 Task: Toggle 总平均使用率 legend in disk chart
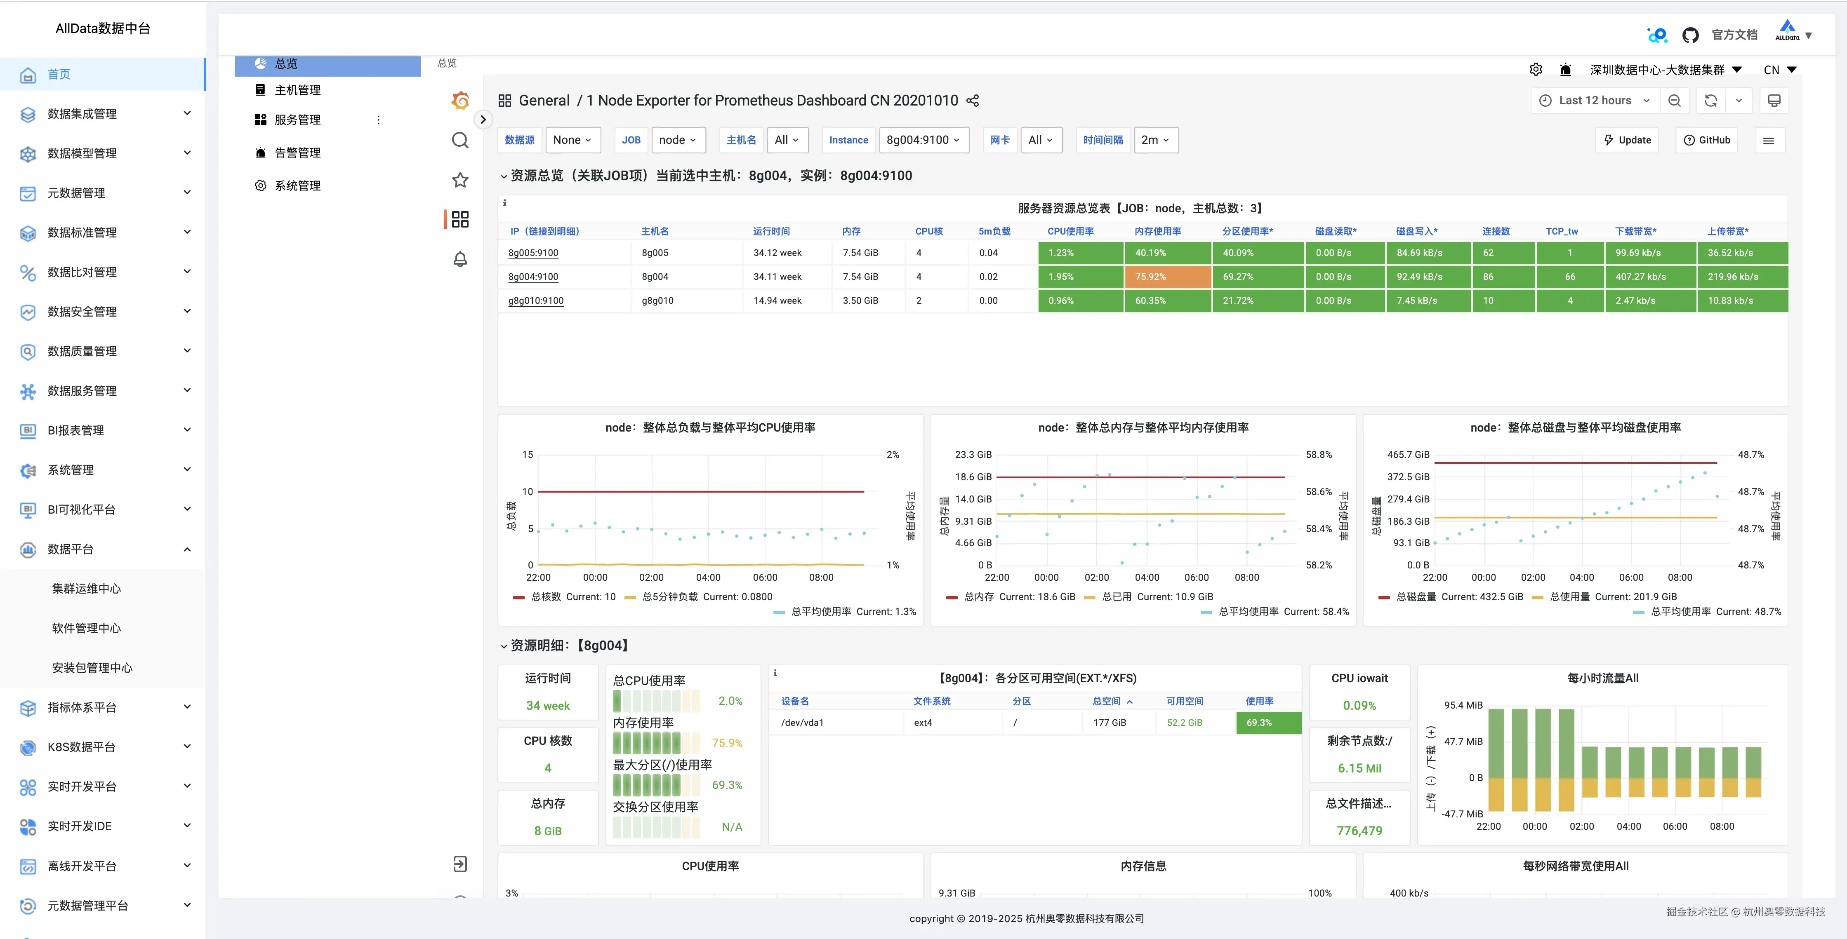point(1680,611)
